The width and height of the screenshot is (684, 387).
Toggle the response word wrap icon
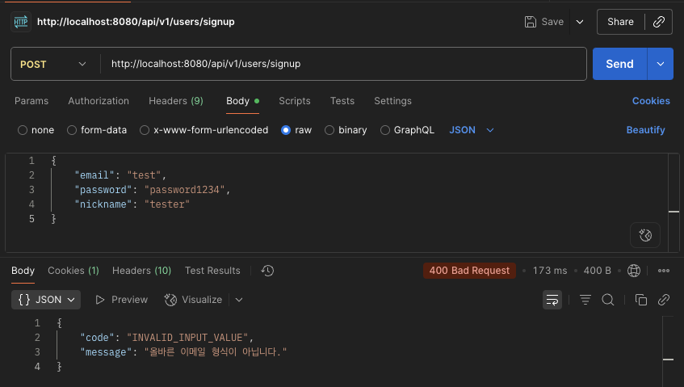tap(552, 300)
